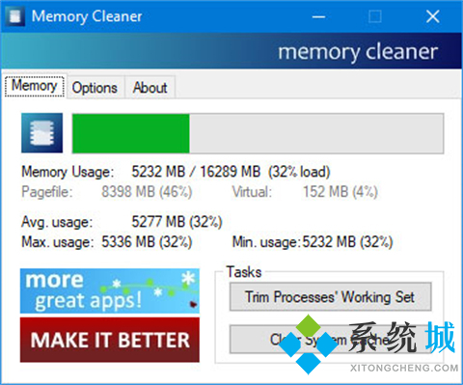Image resolution: width=463 pixels, height=385 pixels.
Task: Click the Clear System Cache button
Action: [x=331, y=340]
